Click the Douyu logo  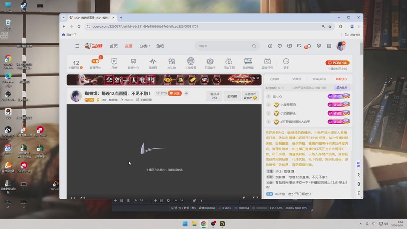(94, 46)
